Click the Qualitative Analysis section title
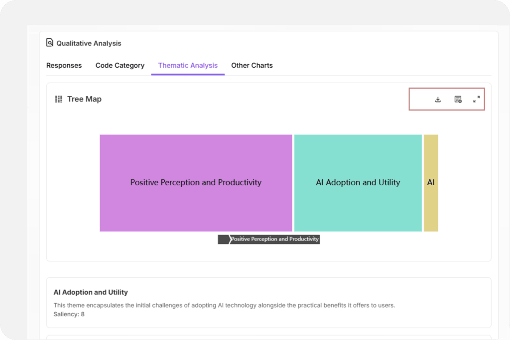 tap(89, 43)
